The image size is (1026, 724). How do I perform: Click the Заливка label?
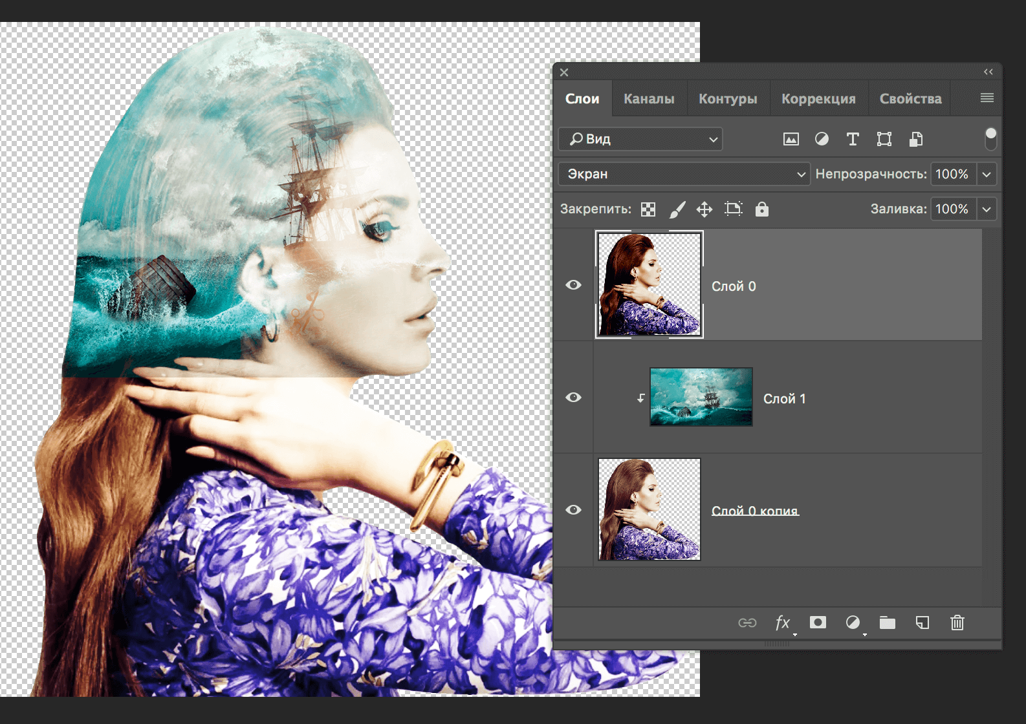point(899,209)
